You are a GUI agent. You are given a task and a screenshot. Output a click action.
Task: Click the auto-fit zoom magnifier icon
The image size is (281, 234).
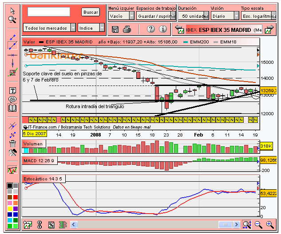coord(246,225)
